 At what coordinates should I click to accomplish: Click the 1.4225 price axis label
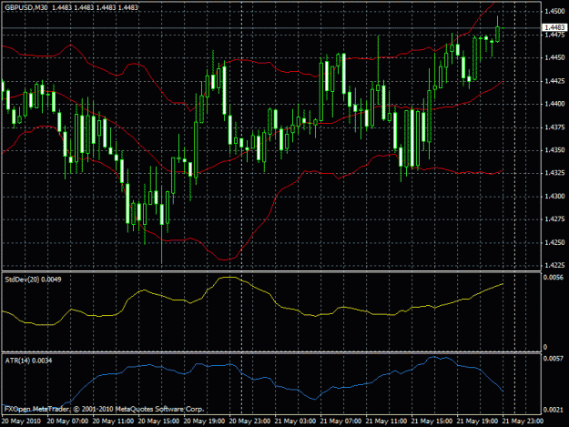[x=554, y=266]
